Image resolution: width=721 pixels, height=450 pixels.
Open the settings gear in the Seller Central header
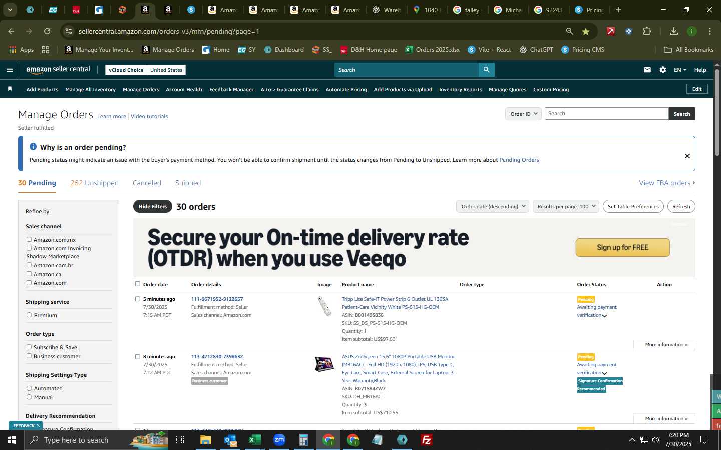(x=663, y=70)
